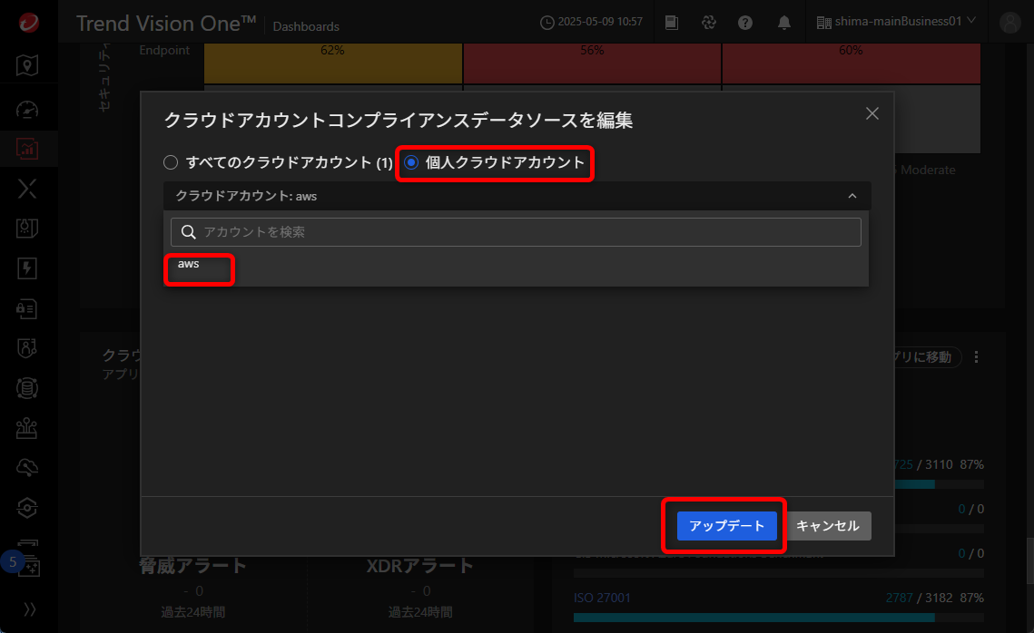The height and width of the screenshot is (633, 1034).
Task: Click the Endpoint 62% heatmap cell
Action: 333,63
